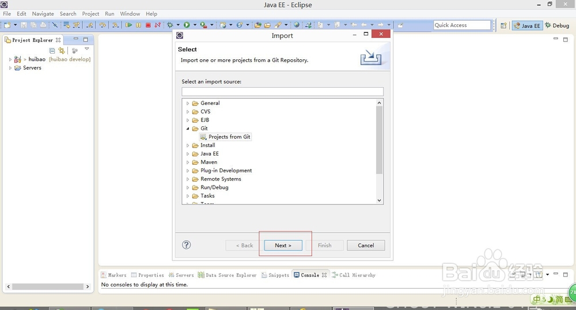
Task: Open the File menu
Action: [7, 14]
